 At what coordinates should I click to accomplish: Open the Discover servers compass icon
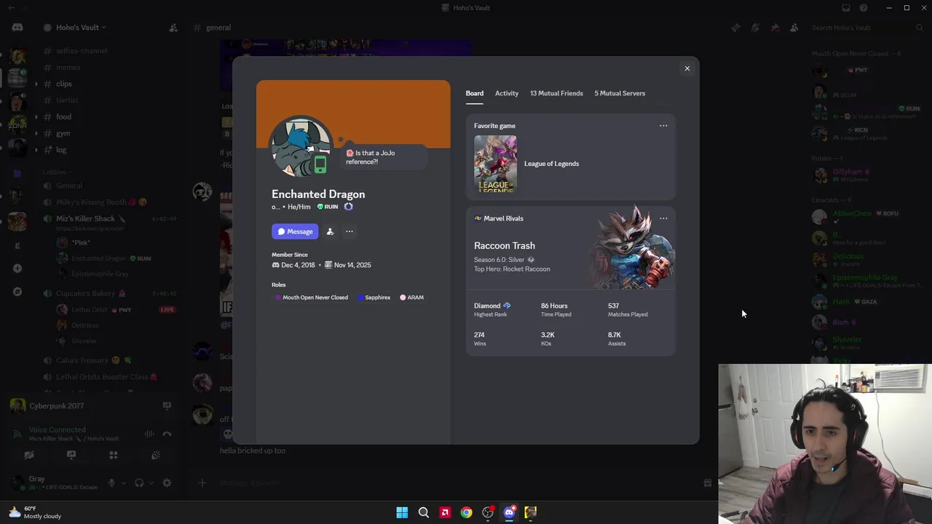pyautogui.click(x=17, y=292)
